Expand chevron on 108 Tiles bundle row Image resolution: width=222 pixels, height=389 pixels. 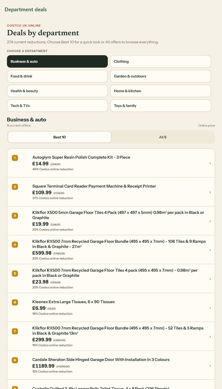(210, 250)
